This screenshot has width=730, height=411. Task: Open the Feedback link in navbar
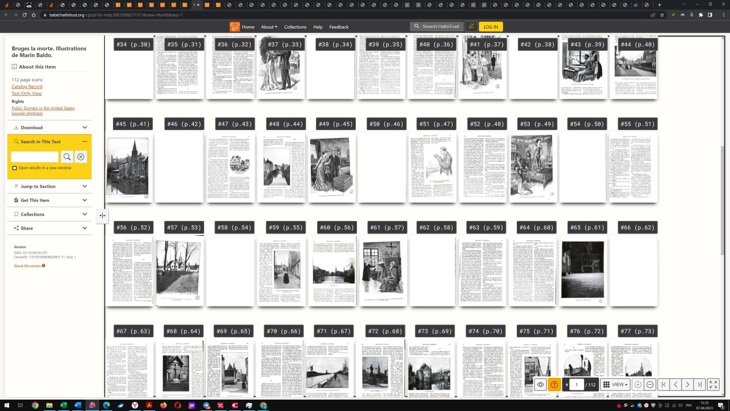[339, 27]
